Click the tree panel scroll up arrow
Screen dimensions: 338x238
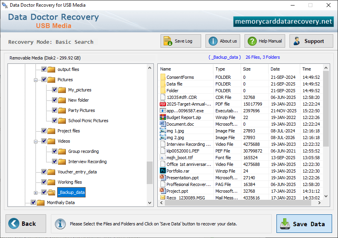click(149, 68)
